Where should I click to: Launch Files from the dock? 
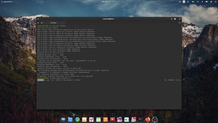(70, 119)
